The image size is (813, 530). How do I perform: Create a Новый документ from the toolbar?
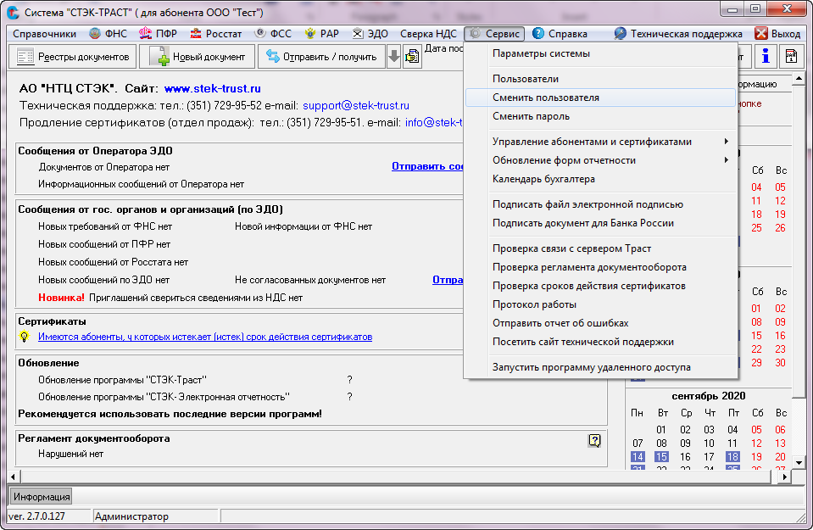198,57
